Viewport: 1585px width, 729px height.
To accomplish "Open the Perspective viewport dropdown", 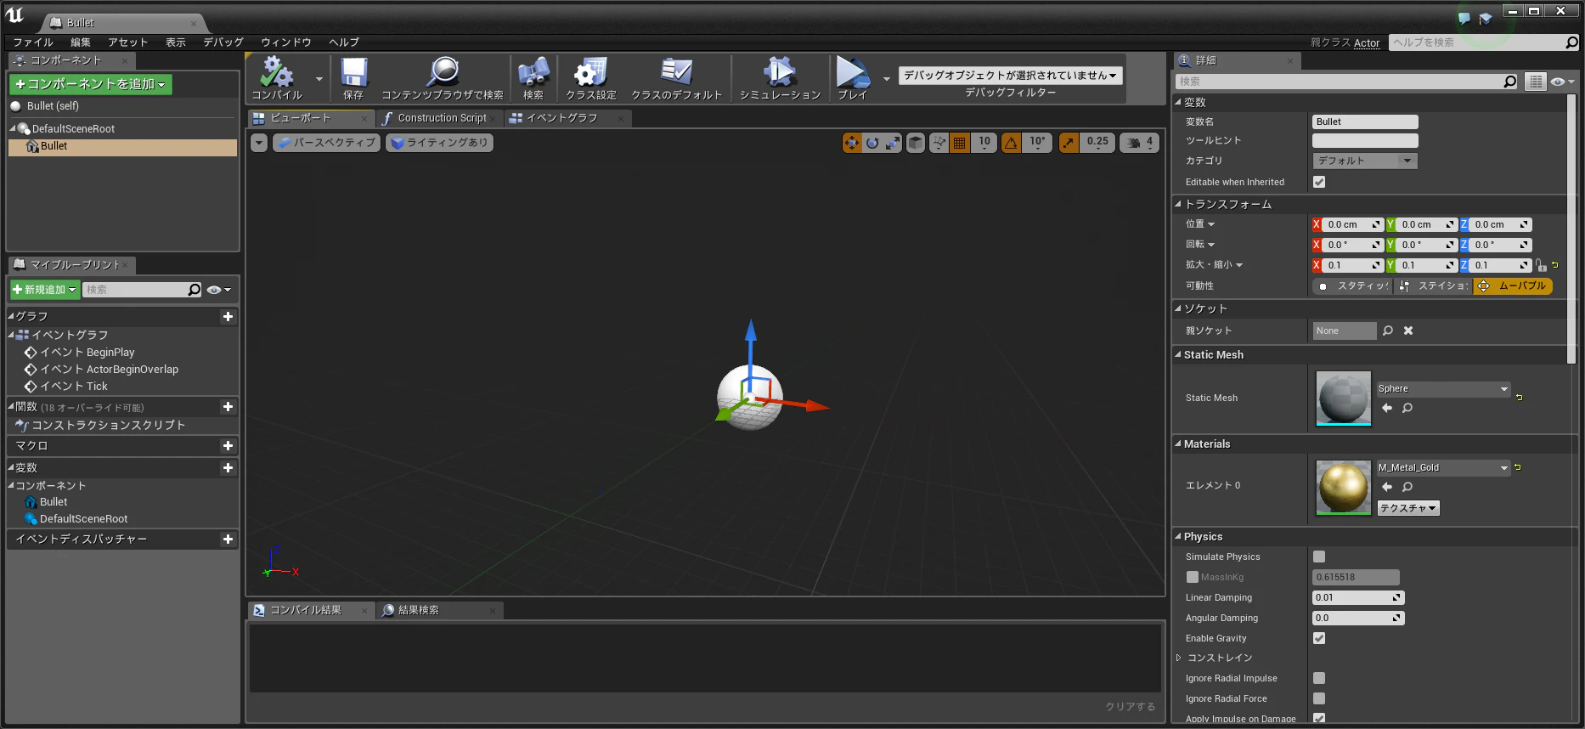I will tap(326, 143).
